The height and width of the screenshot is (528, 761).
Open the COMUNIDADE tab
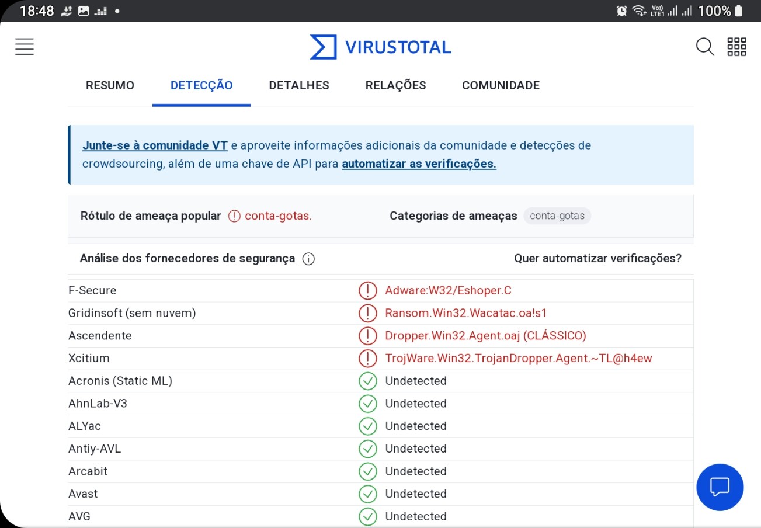pyautogui.click(x=501, y=85)
